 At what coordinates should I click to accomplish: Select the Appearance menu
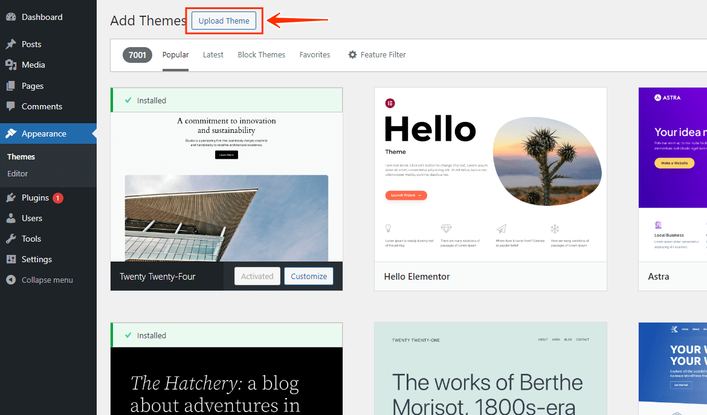tap(48, 134)
